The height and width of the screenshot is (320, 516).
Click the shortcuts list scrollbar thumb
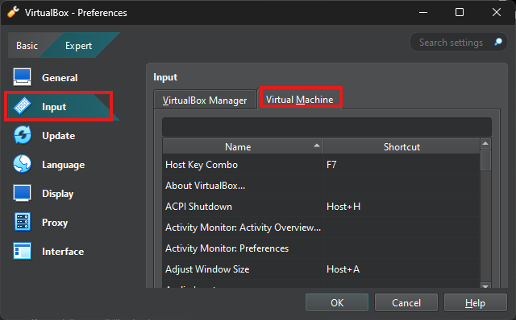click(485, 160)
